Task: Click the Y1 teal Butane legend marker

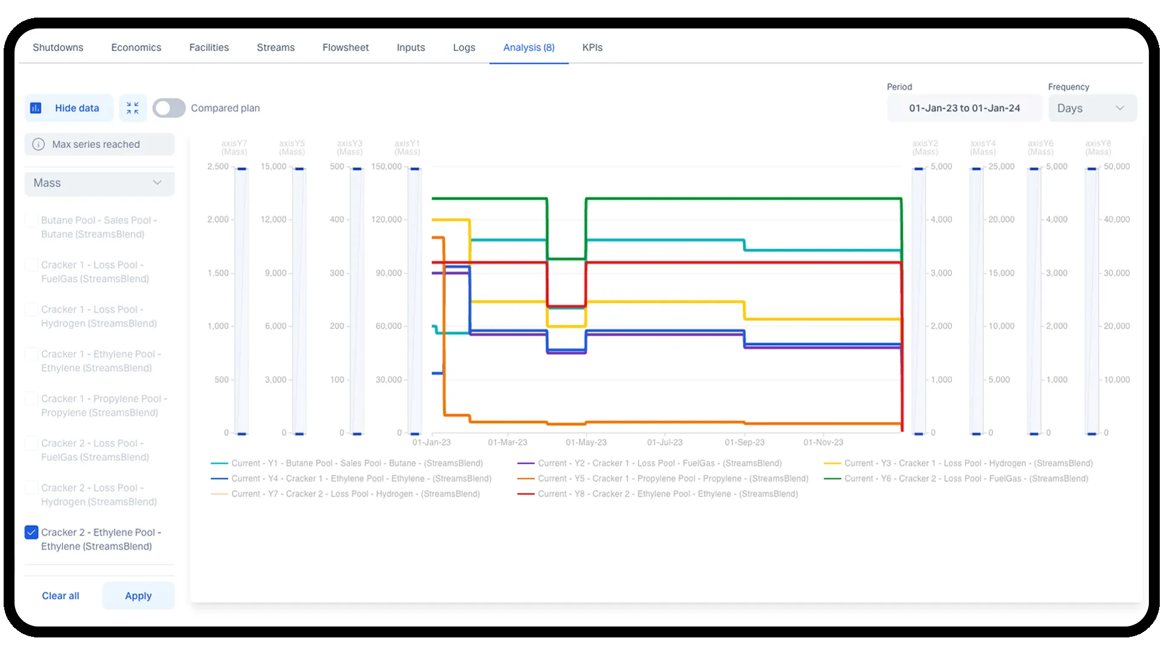Action: pyautogui.click(x=219, y=463)
